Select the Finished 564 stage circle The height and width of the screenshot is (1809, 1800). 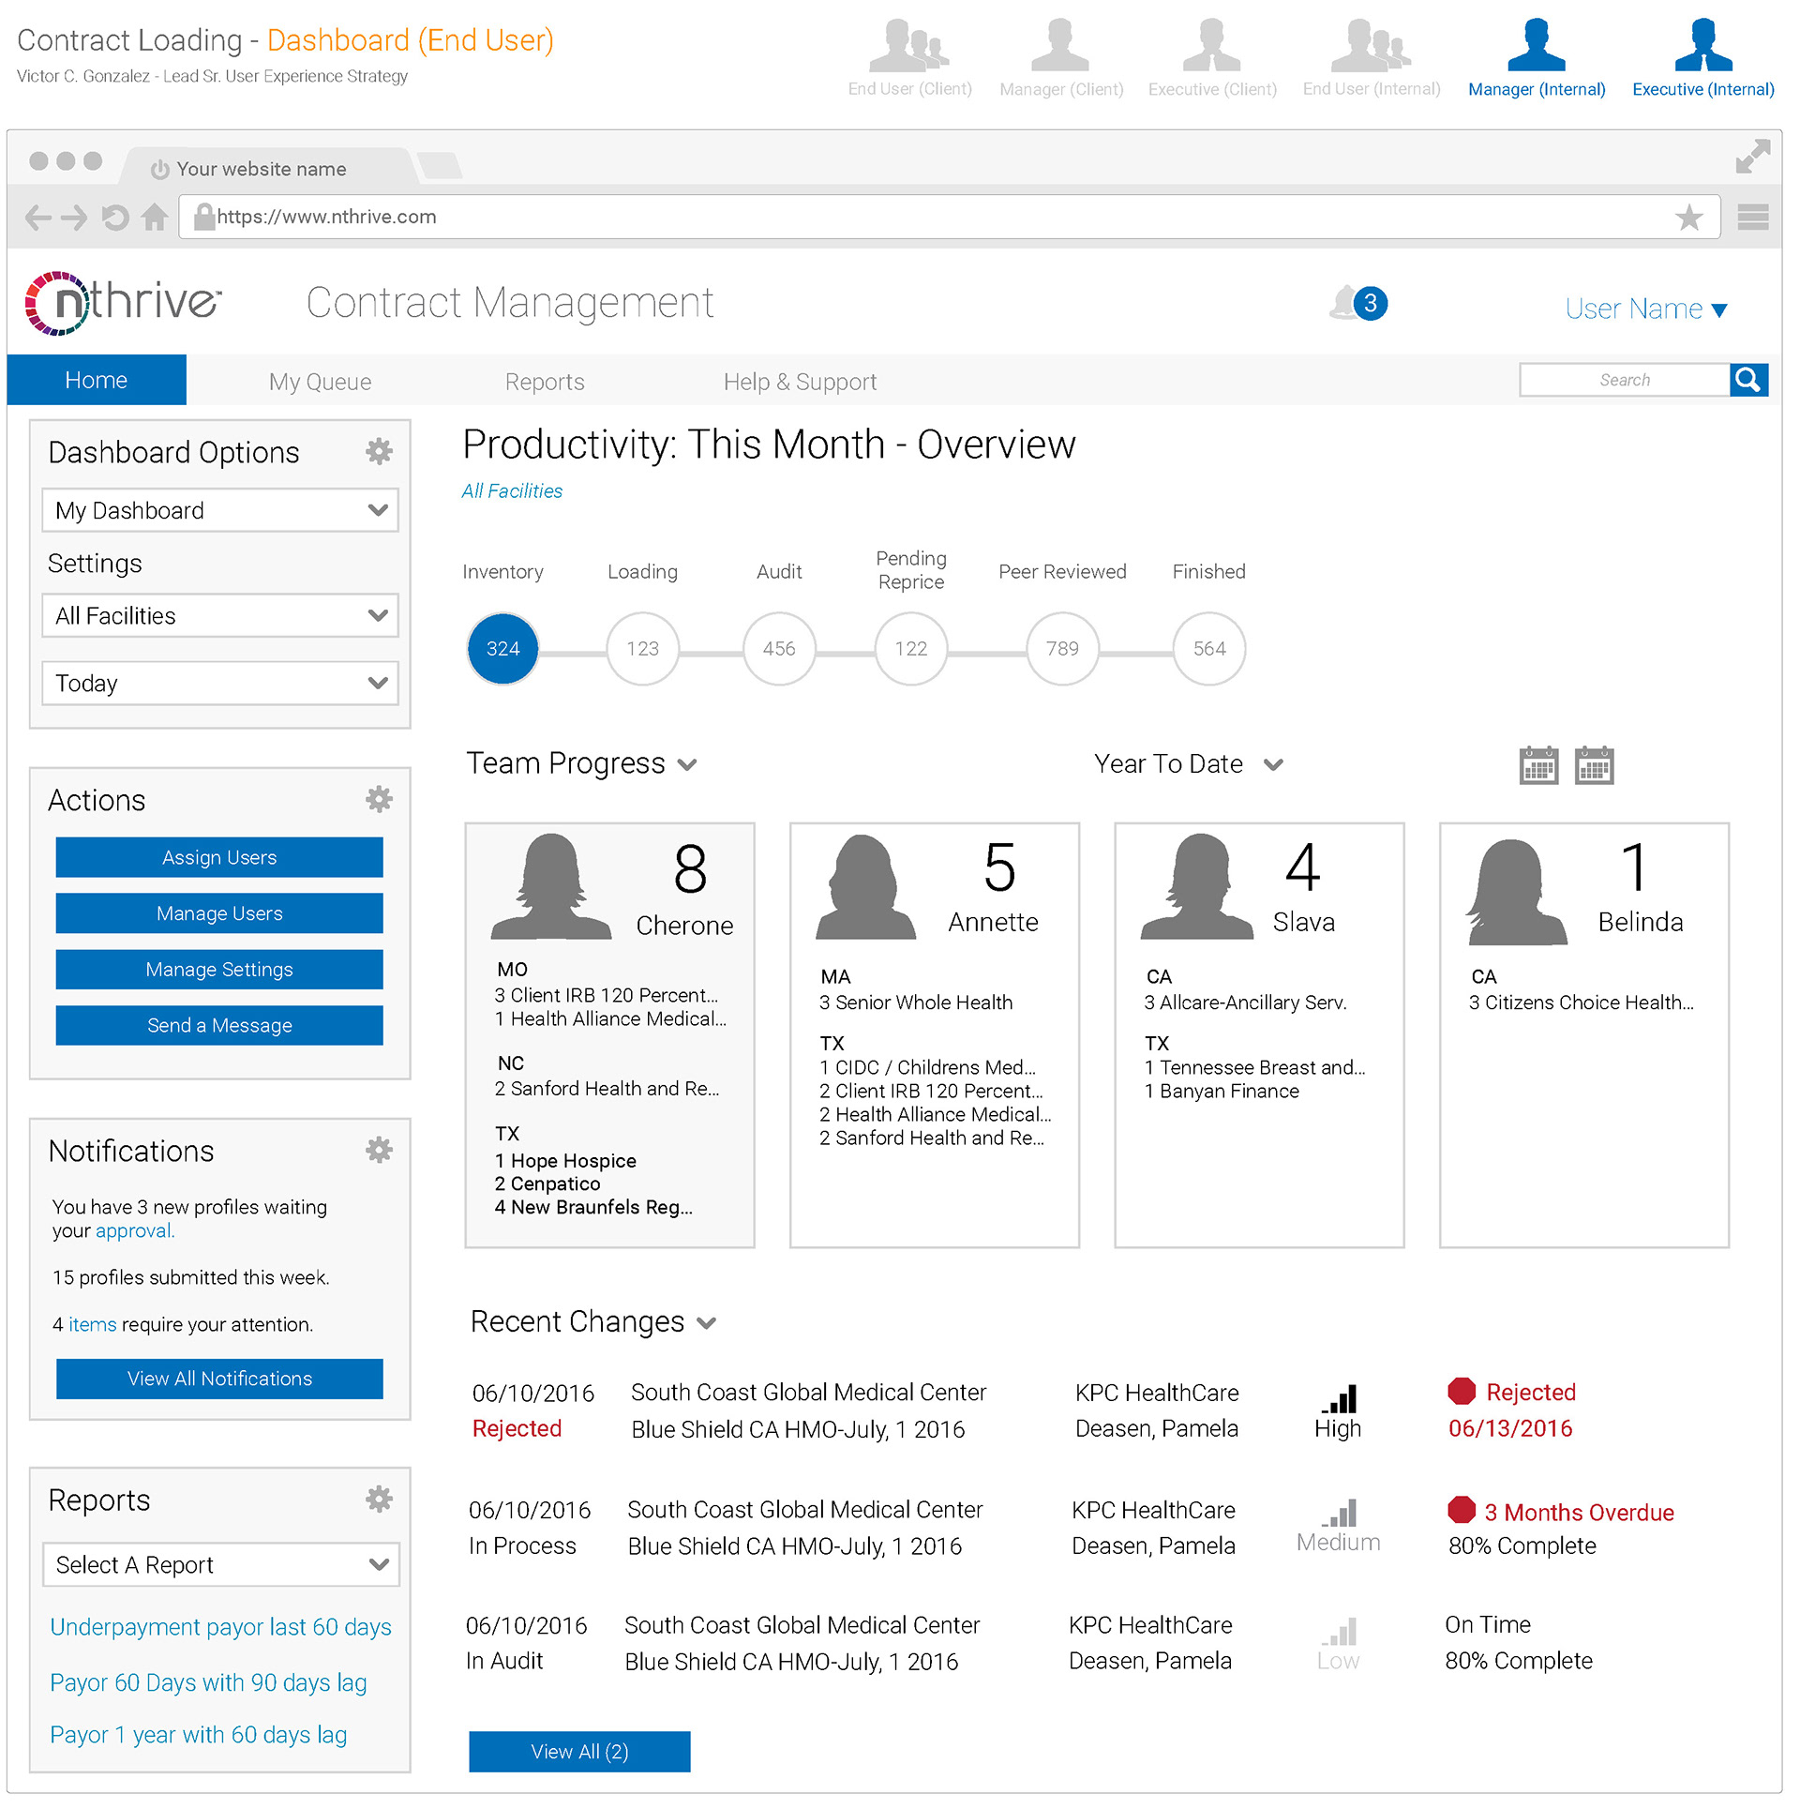(1208, 648)
